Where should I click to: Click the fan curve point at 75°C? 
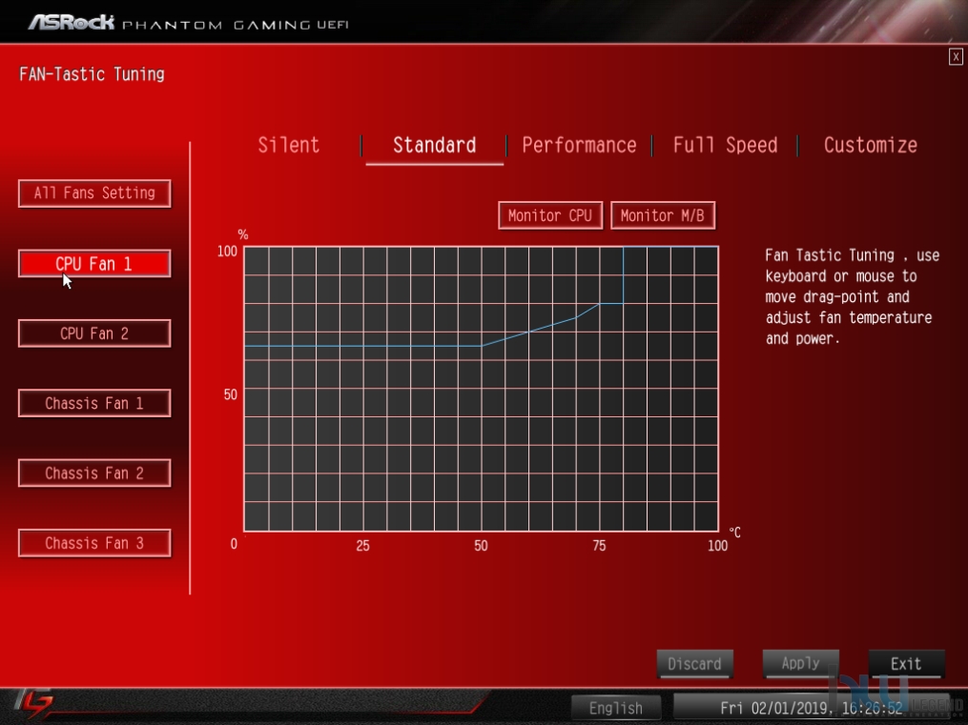pos(599,304)
